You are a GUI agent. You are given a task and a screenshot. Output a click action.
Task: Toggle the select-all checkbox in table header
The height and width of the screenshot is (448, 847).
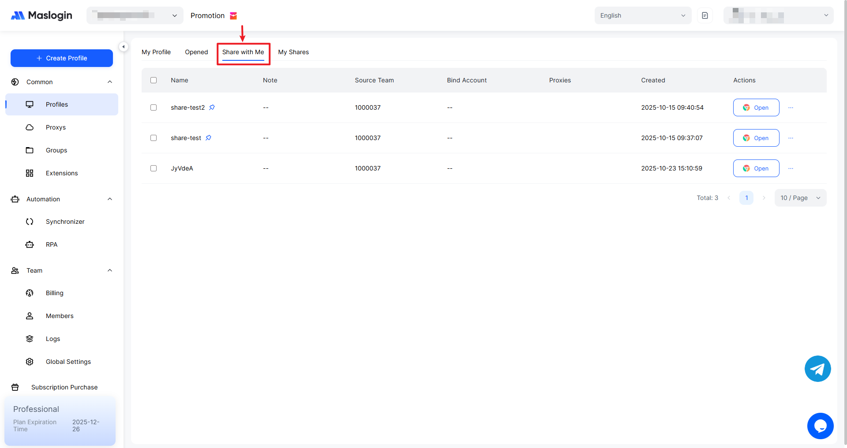tap(154, 80)
